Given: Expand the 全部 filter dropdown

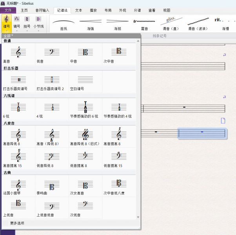Looking at the screenshot, I should pyautogui.click(x=8, y=36).
